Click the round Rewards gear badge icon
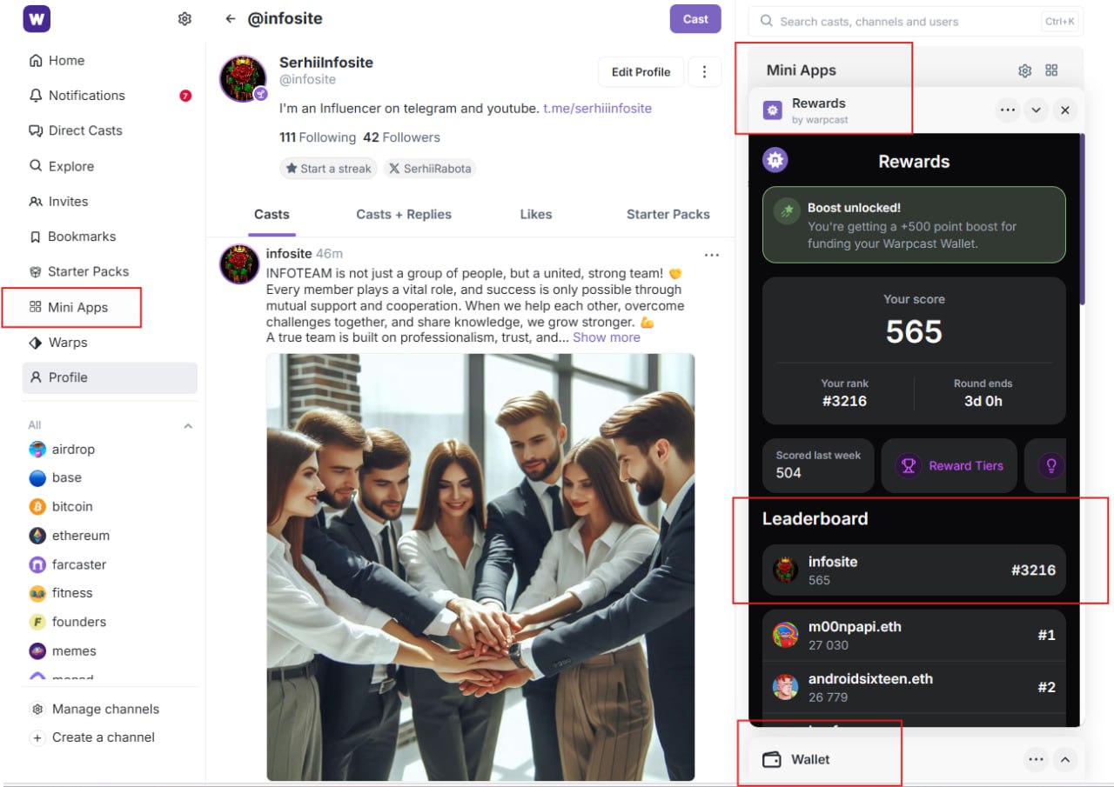 pyautogui.click(x=775, y=160)
